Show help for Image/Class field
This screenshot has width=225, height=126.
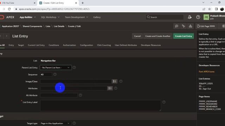point(121,81)
